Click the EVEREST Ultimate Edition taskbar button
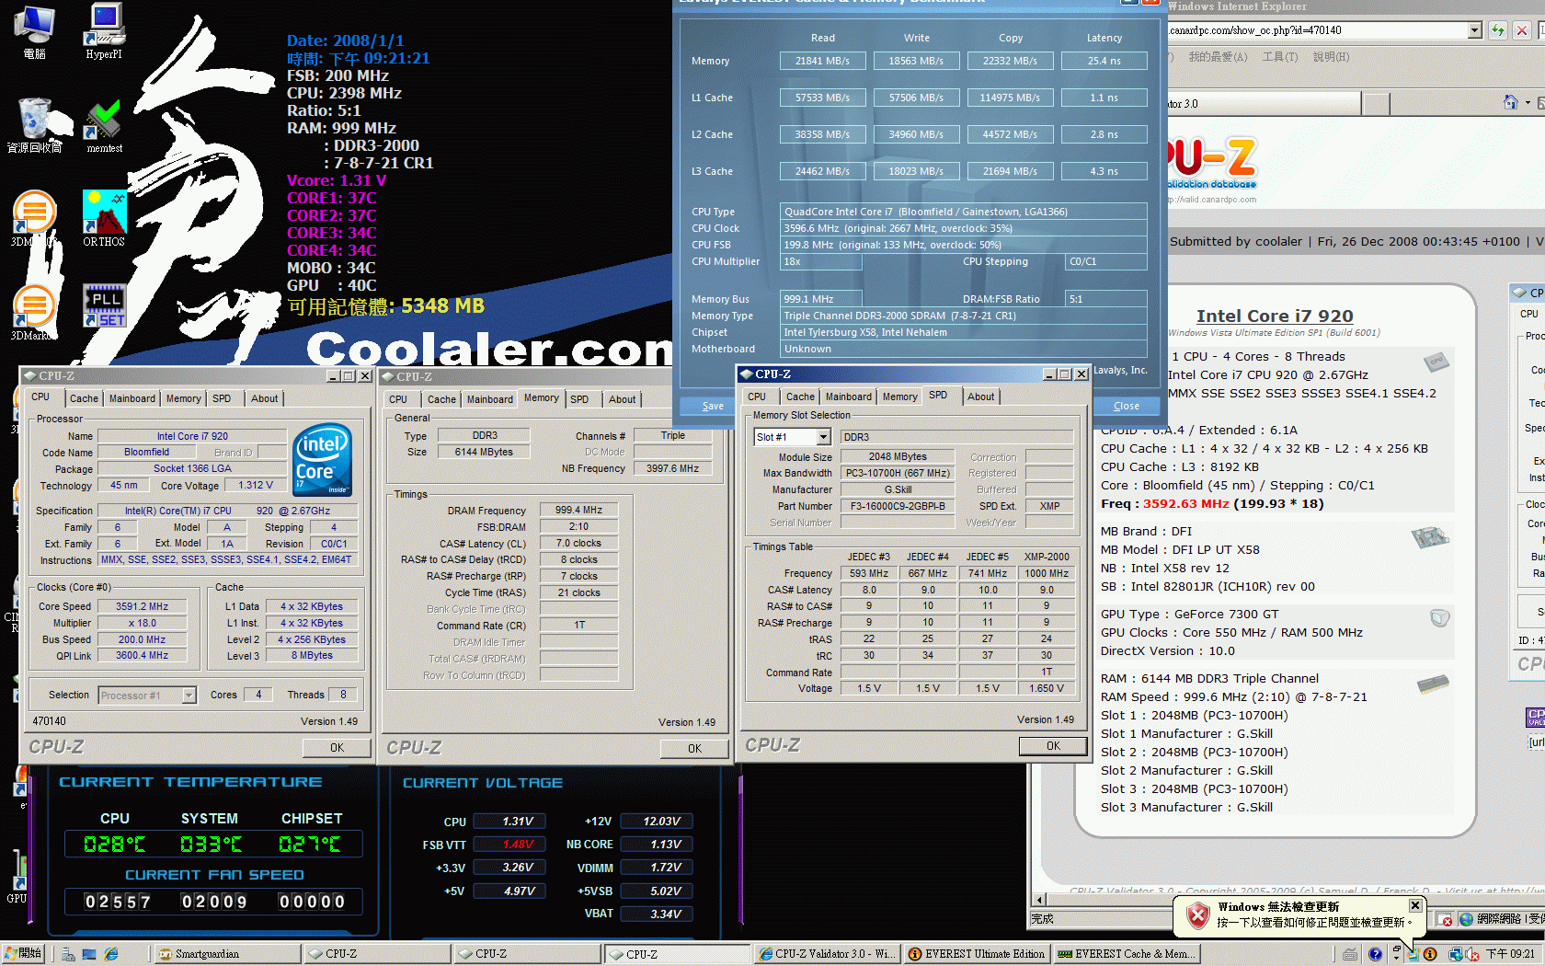 (x=977, y=954)
